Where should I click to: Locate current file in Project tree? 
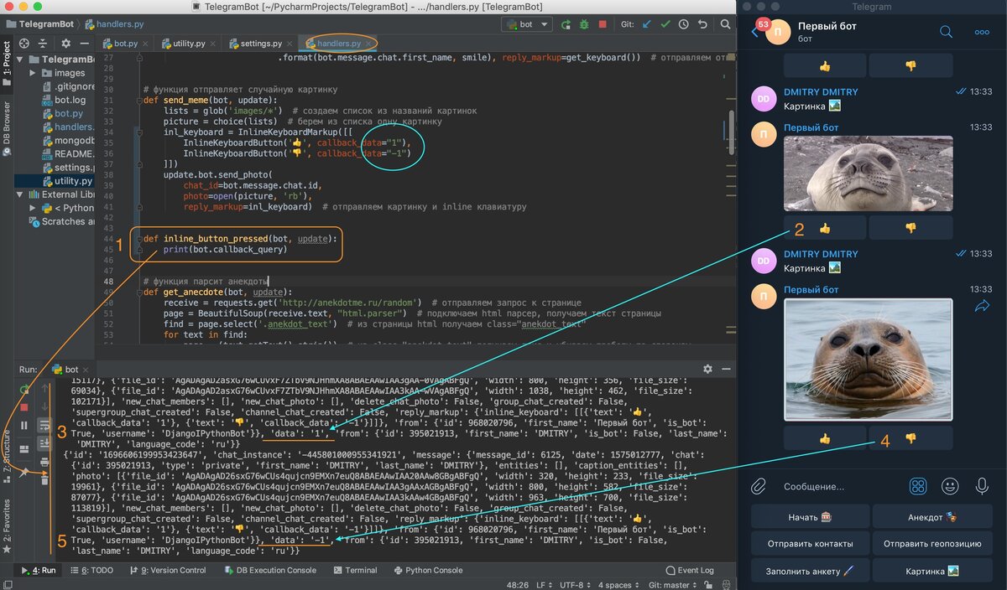point(23,43)
